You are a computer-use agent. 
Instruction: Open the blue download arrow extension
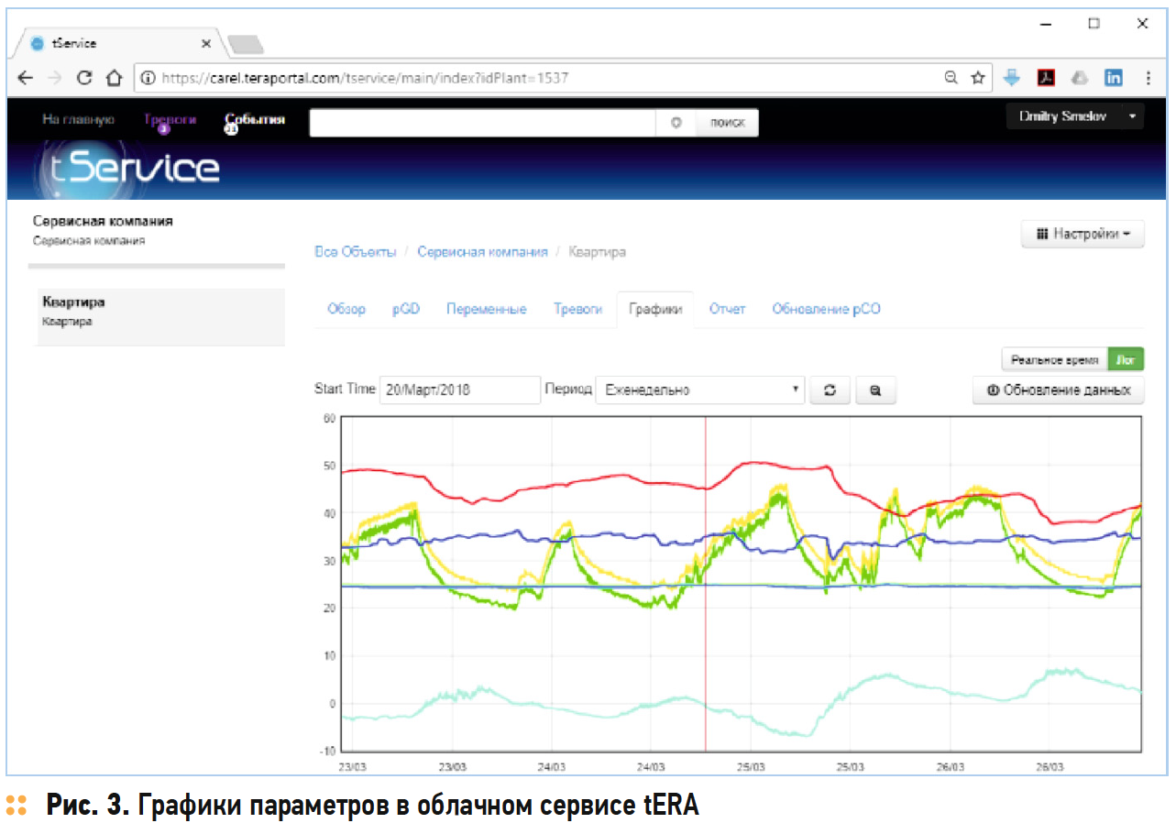tap(1012, 79)
